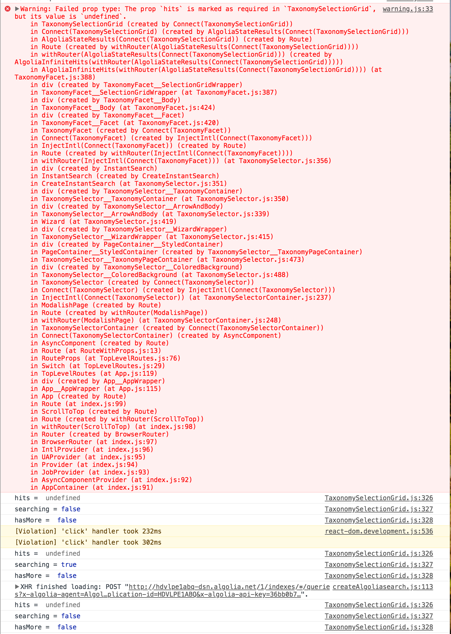This screenshot has height=634, width=451.
Task: Click 'in TaxonomySelector__TaxonomyContainer (at TaxonomySelector.js:350)' line
Action: tap(159, 199)
